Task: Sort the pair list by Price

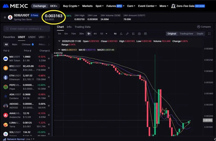Action: tap(28, 50)
